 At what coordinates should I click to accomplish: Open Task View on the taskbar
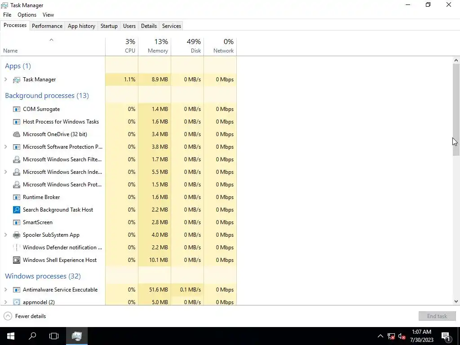point(54,336)
